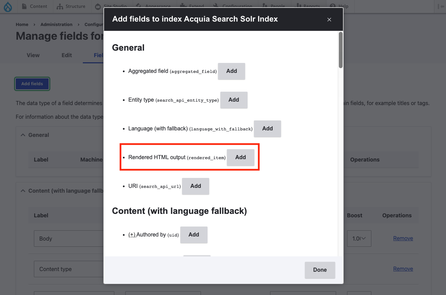
Task: Click the 'Rendered HTML output' field text
Action: tap(157, 157)
